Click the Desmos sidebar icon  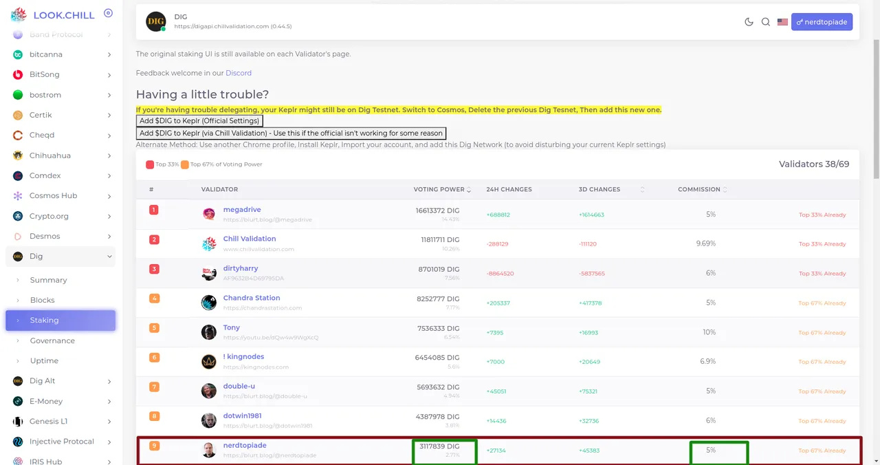tap(18, 236)
